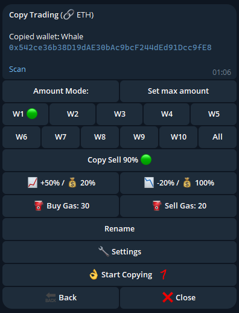The width and height of the screenshot is (239, 313).
Task: Click the 01:06 message timestamp
Action: pyautogui.click(x=221, y=73)
